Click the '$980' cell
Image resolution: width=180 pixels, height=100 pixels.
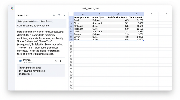[x=136, y=32]
